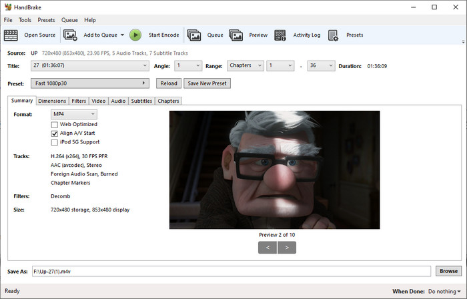The image size is (467, 299).
Task: Switch to the Video tab
Action: pyautogui.click(x=99, y=101)
